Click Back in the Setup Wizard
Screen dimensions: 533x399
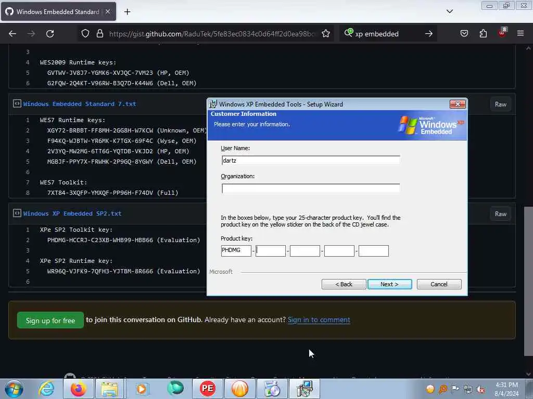pyautogui.click(x=344, y=284)
